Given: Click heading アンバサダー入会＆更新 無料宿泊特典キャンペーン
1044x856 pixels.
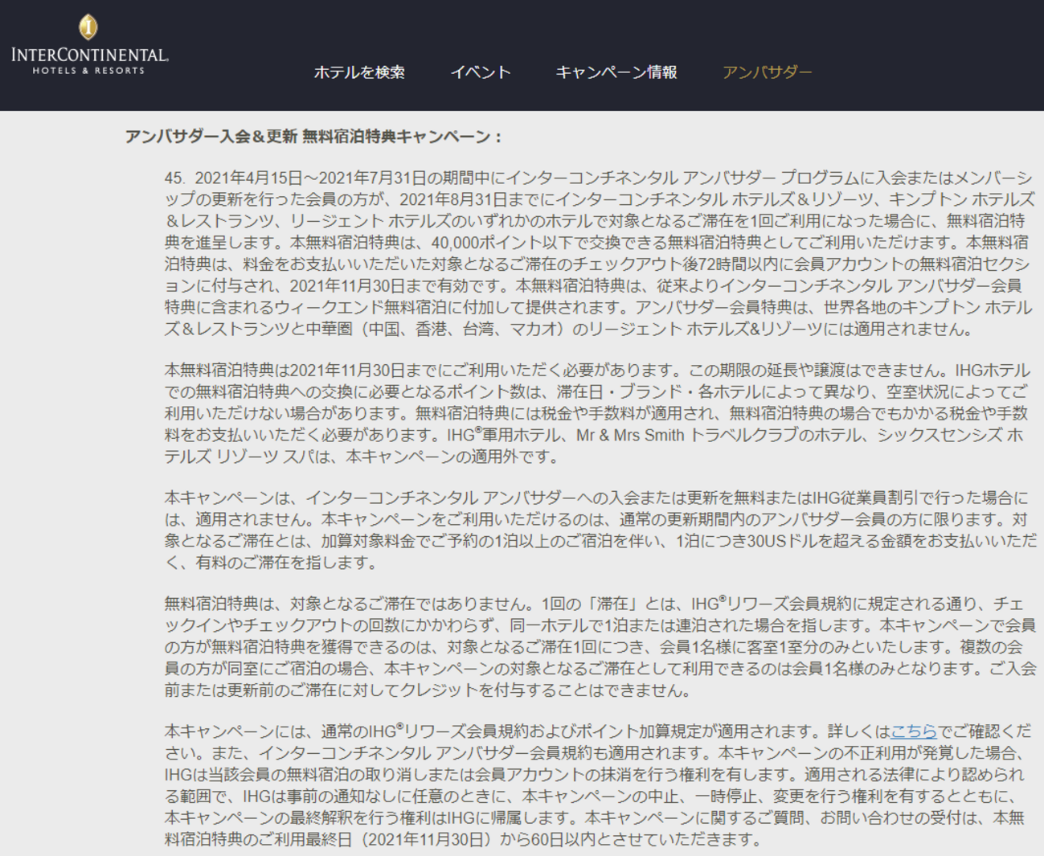Looking at the screenshot, I should pos(313,137).
